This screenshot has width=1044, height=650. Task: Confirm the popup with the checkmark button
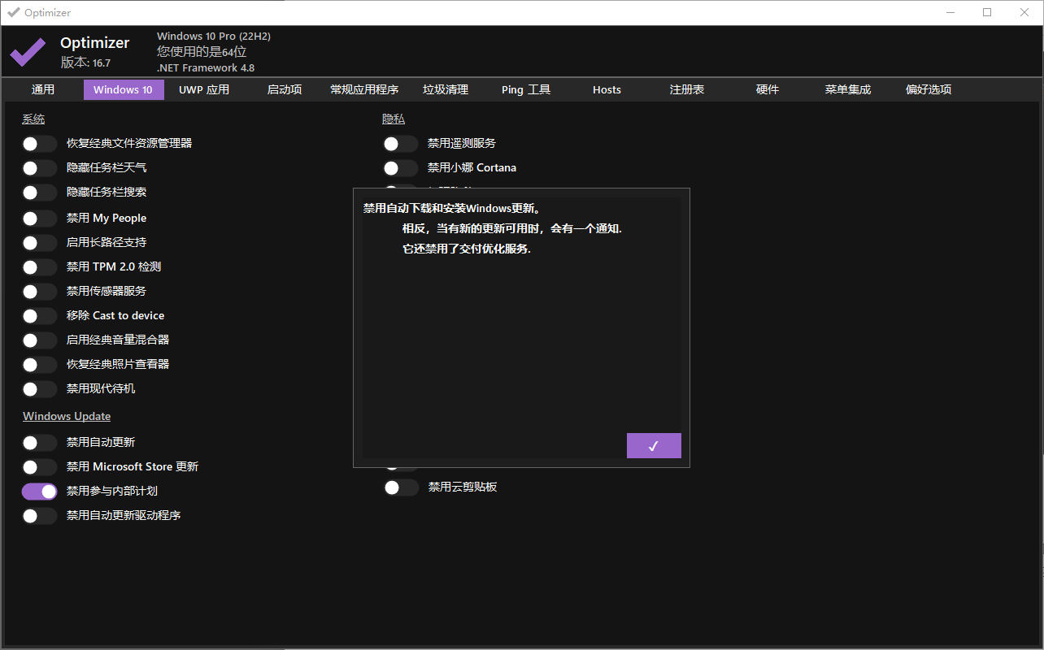pyautogui.click(x=654, y=445)
